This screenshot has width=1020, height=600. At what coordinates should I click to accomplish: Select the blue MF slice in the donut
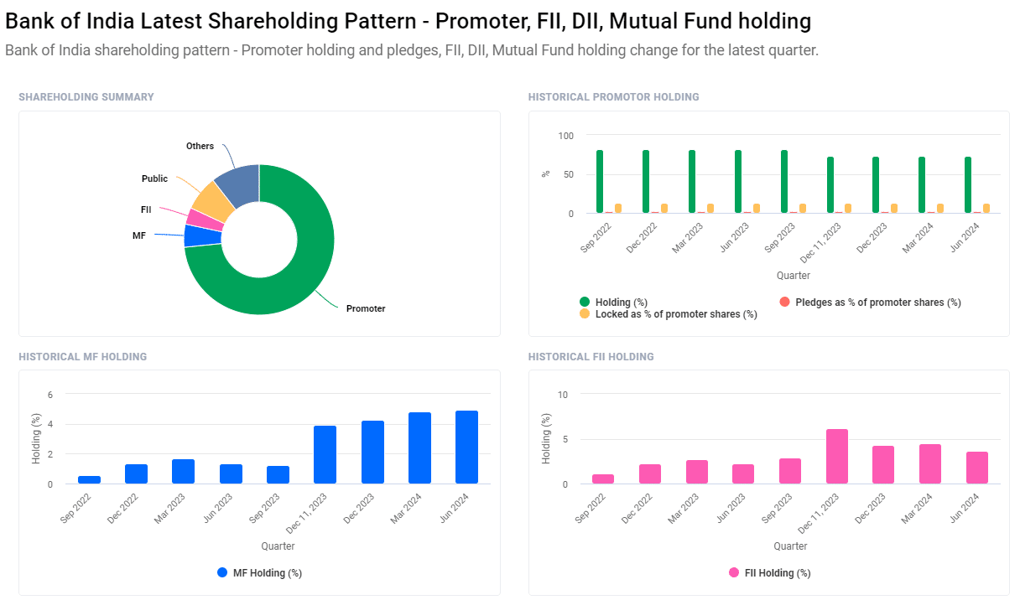coord(202,235)
